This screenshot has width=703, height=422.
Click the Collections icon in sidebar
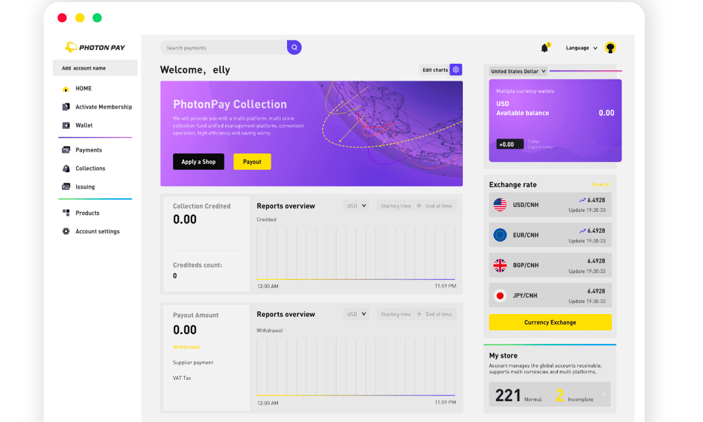pos(66,168)
